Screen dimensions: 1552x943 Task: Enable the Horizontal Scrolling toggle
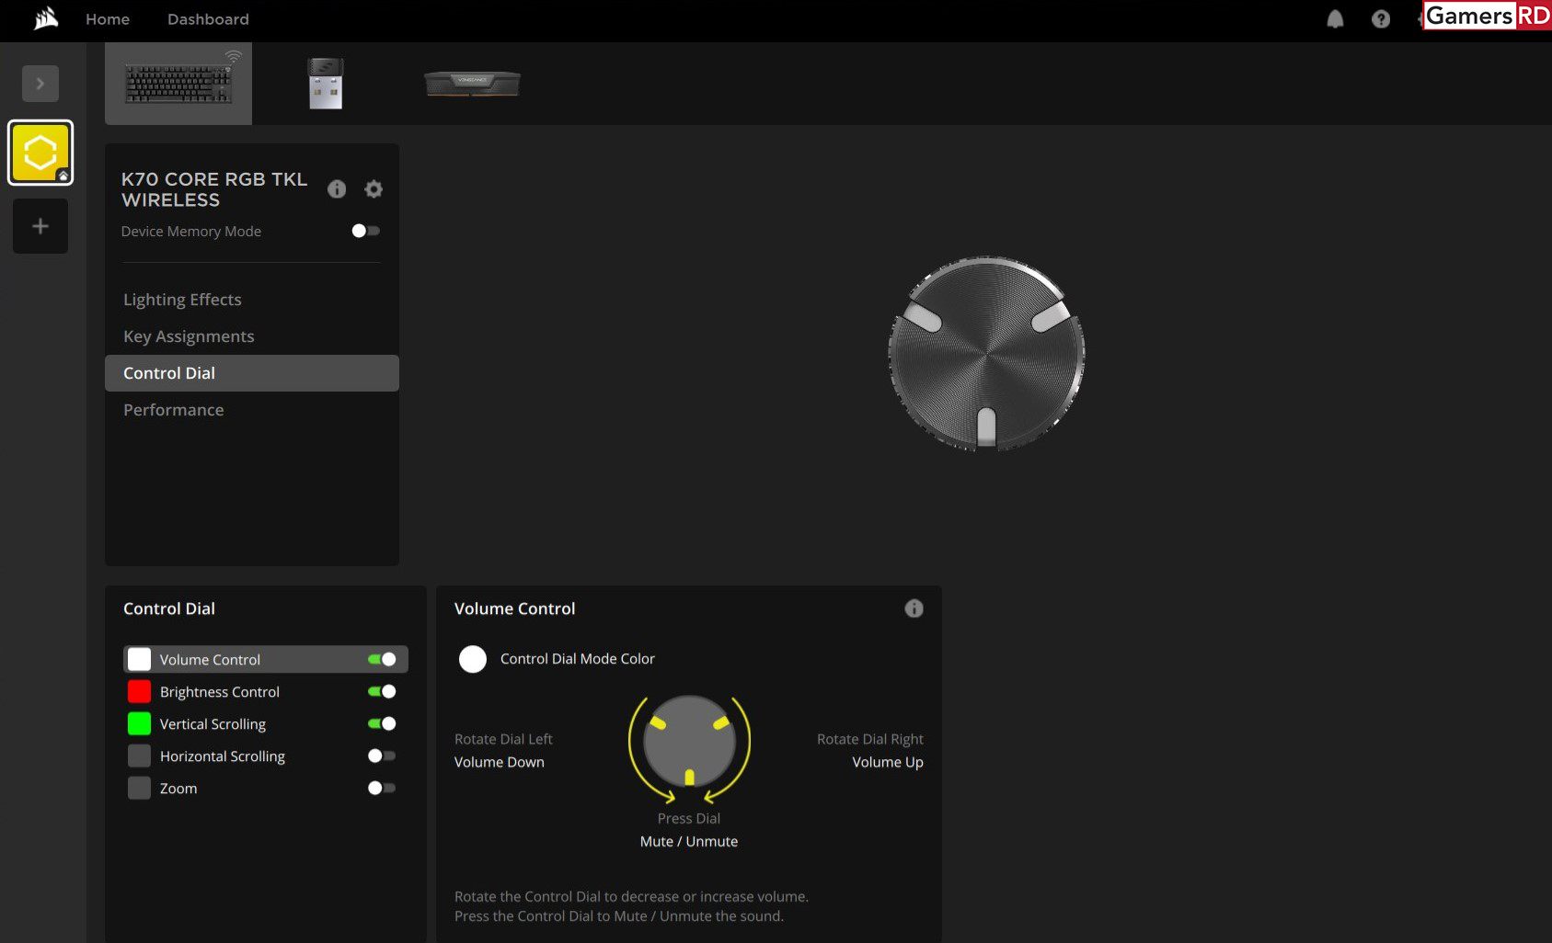382,756
